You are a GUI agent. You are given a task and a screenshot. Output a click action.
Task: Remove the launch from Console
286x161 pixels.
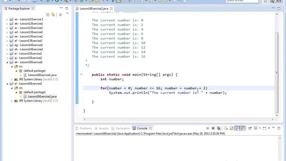tap(213, 128)
